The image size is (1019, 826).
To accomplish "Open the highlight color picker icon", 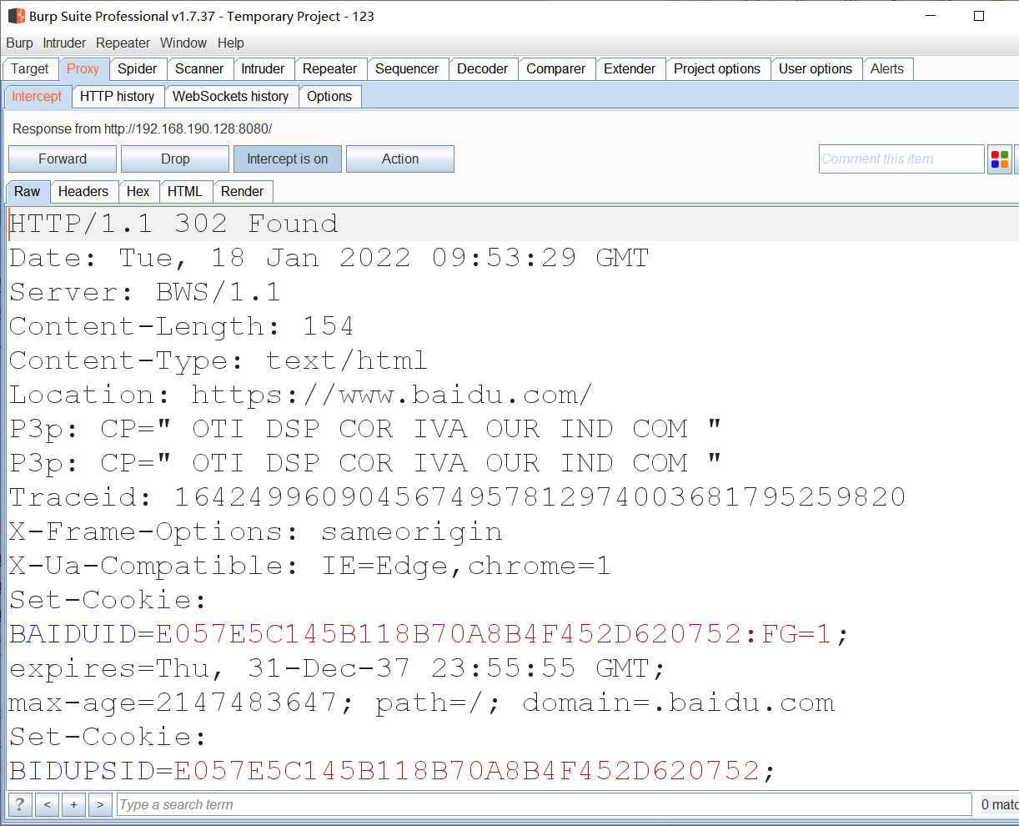I will point(1000,159).
